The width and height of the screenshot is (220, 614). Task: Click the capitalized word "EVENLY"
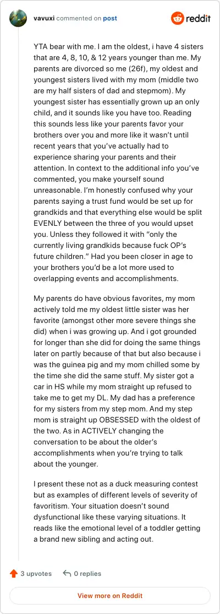48,224
